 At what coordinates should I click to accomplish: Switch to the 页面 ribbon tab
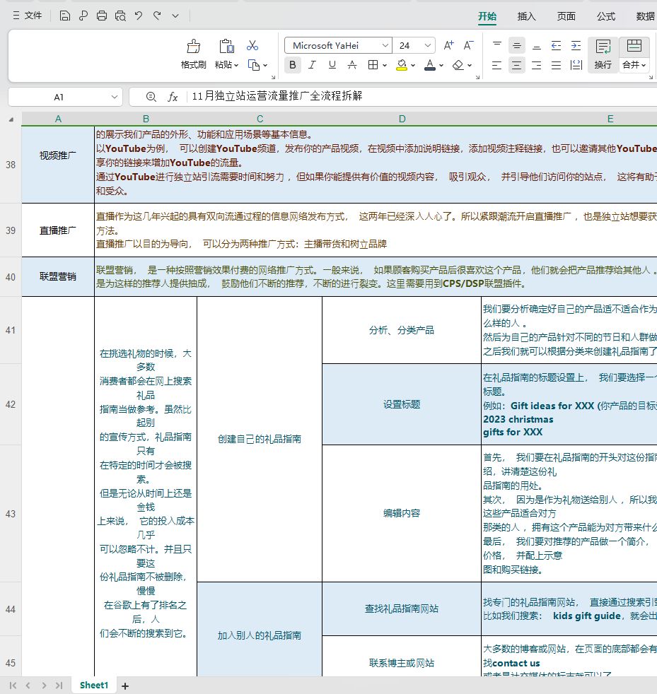(566, 16)
